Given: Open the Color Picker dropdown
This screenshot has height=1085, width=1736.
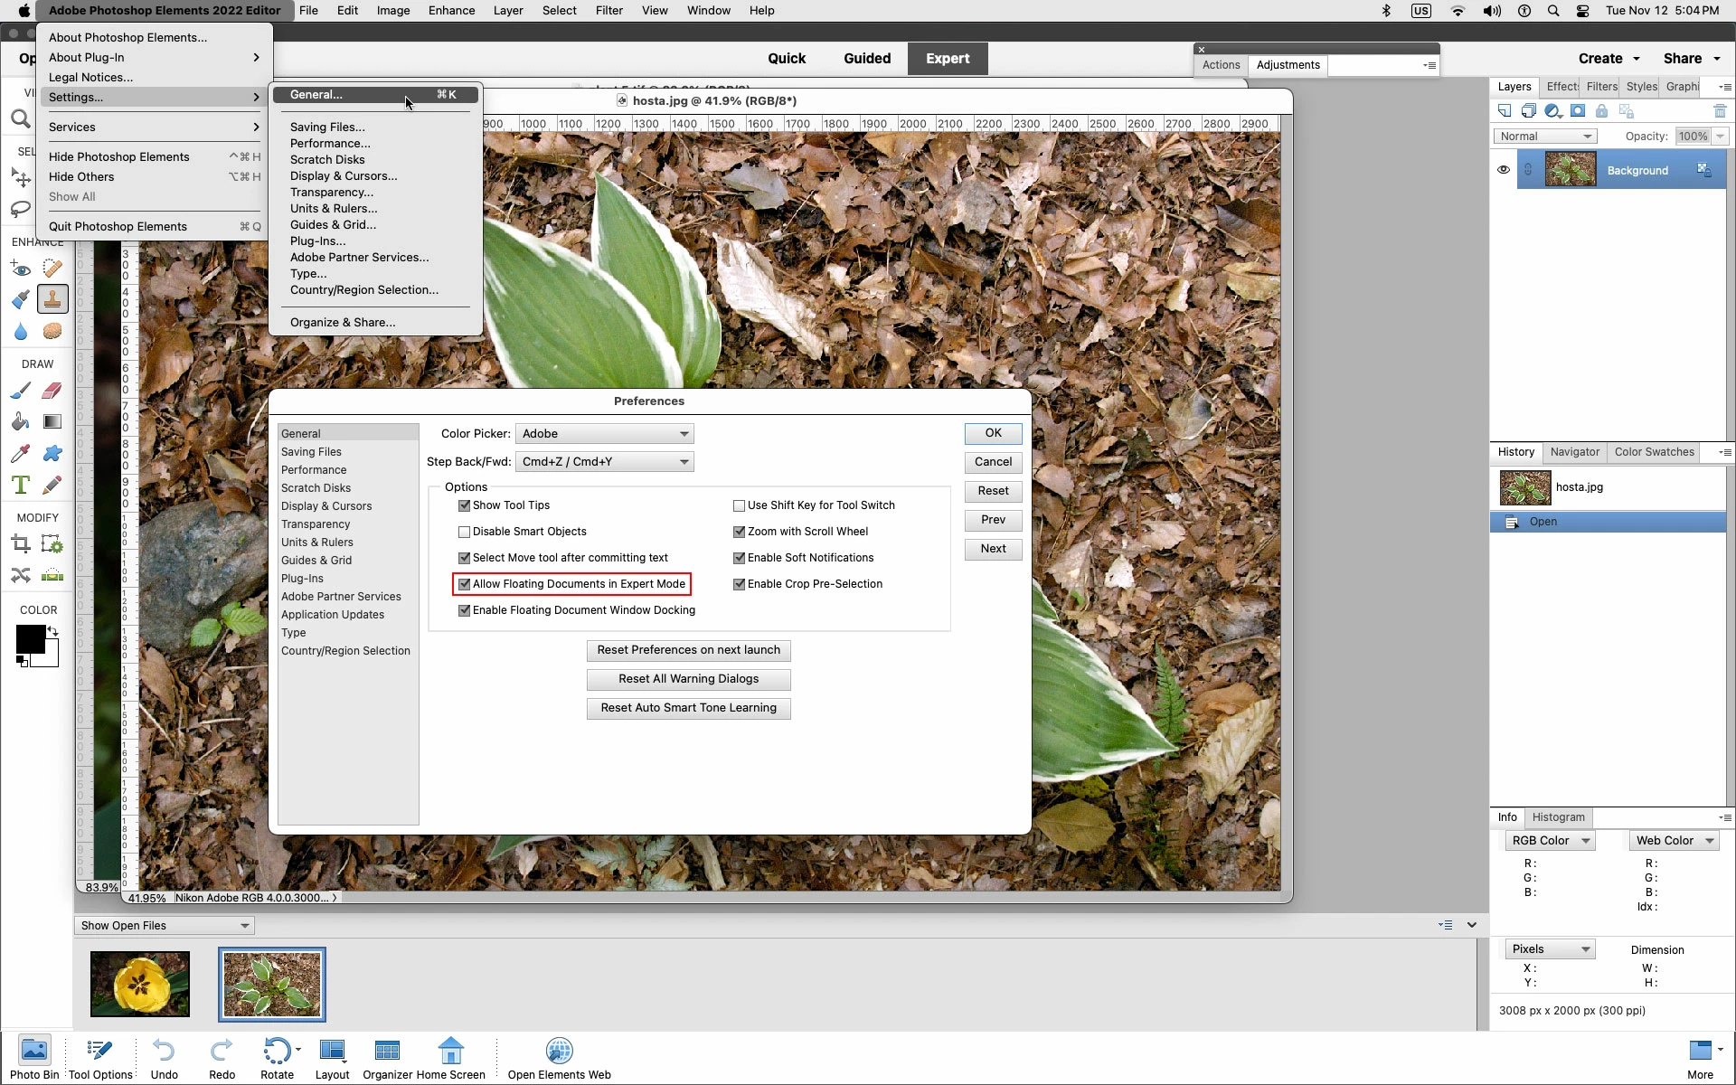Looking at the screenshot, I should pyautogui.click(x=604, y=434).
